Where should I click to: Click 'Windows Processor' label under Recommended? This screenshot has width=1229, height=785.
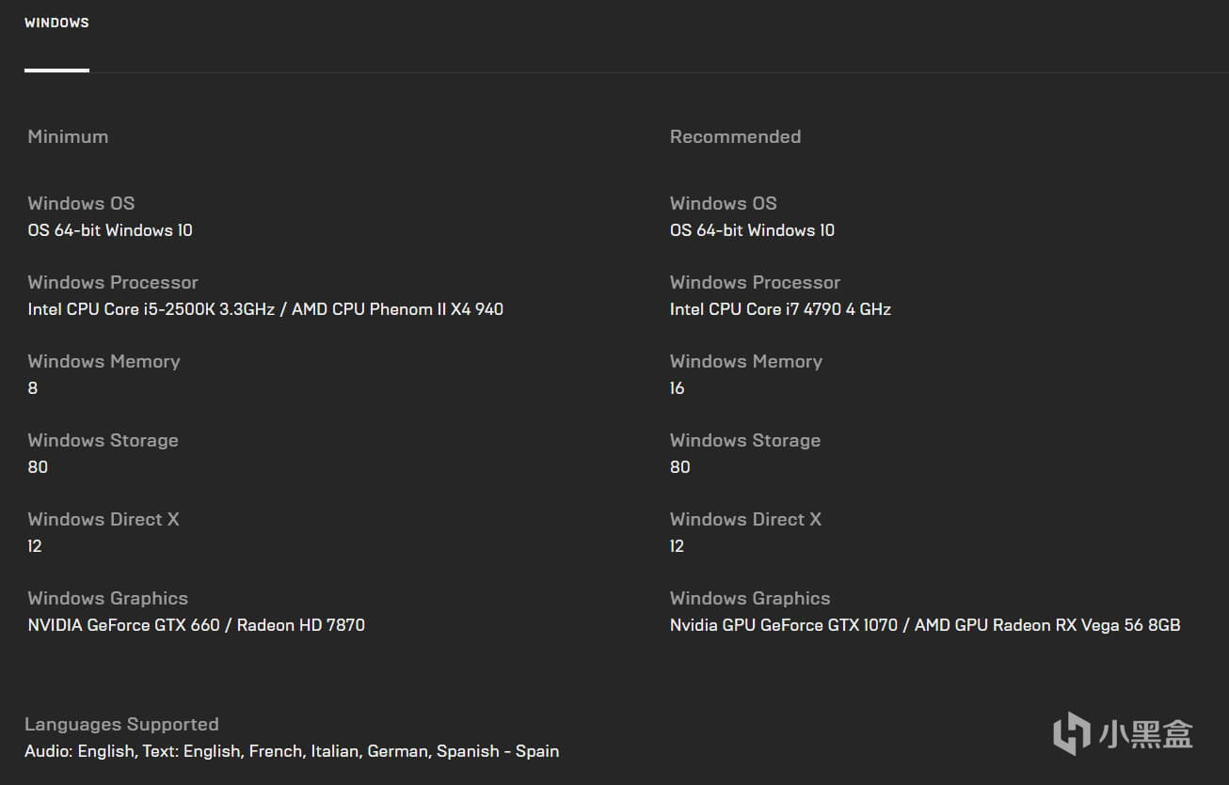pos(755,282)
